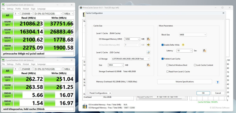
Task: Click Cancel in Cache Configuration
Action: pyautogui.click(x=218, y=93)
